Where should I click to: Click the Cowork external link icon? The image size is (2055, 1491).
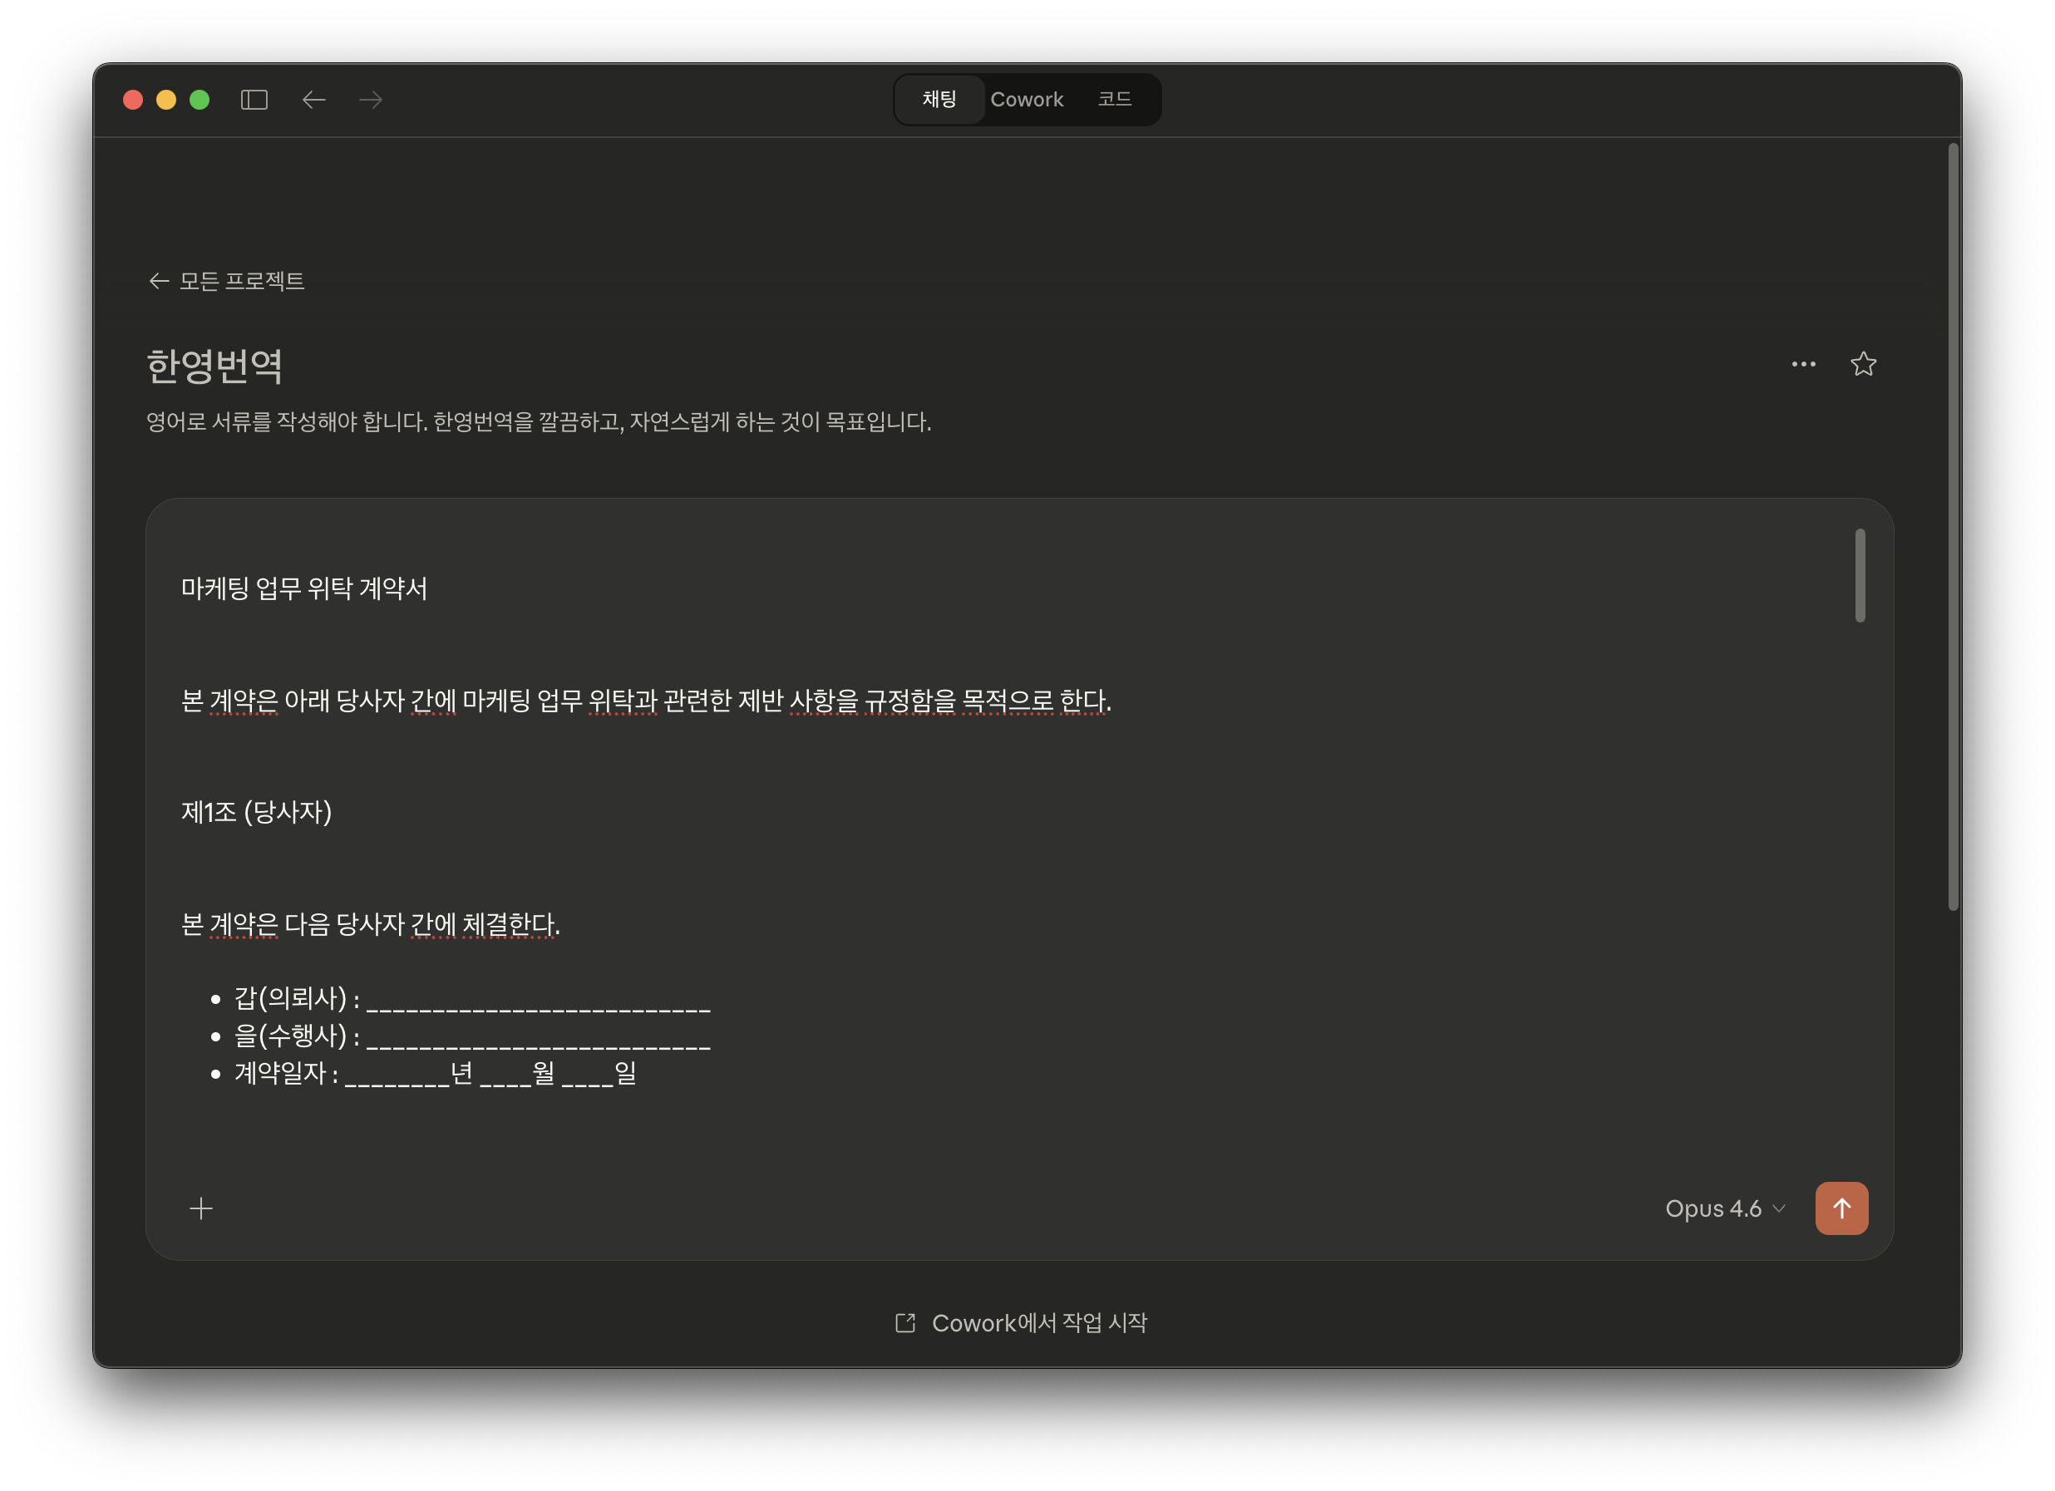(x=905, y=1323)
